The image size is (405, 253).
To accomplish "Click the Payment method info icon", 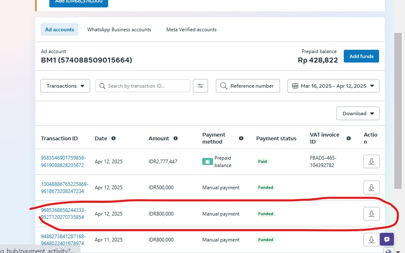I will 241,139.
